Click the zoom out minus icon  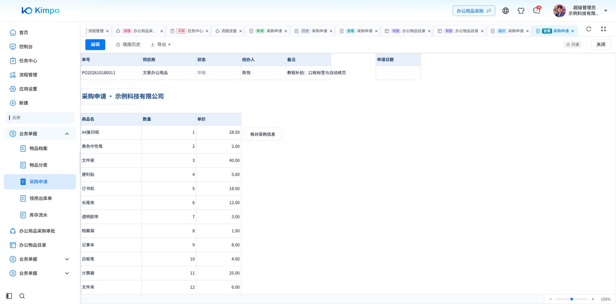551,299
